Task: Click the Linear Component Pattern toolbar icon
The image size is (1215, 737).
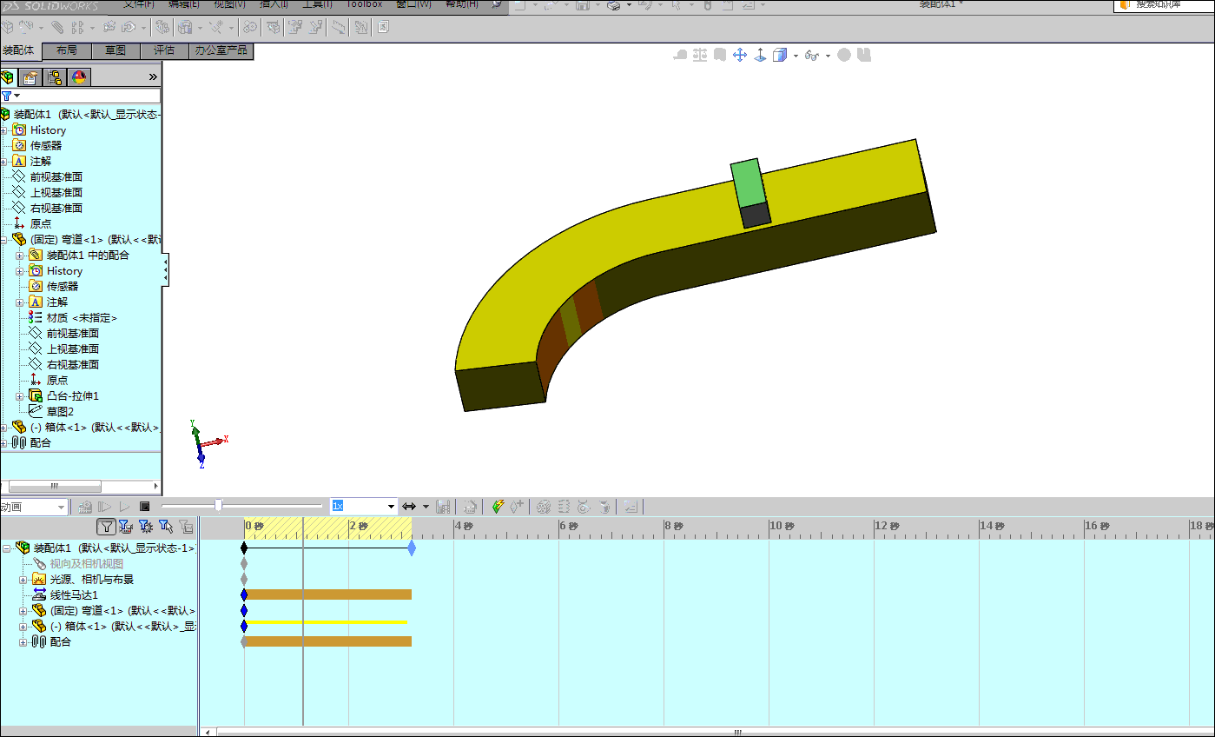Action: click(78, 27)
